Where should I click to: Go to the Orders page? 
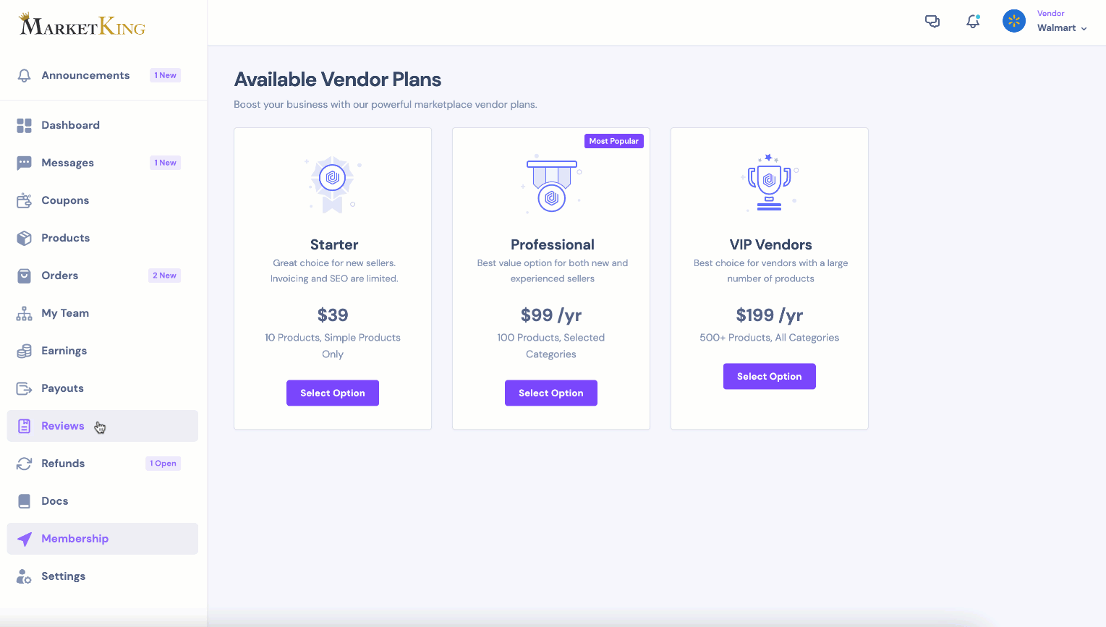tap(60, 276)
